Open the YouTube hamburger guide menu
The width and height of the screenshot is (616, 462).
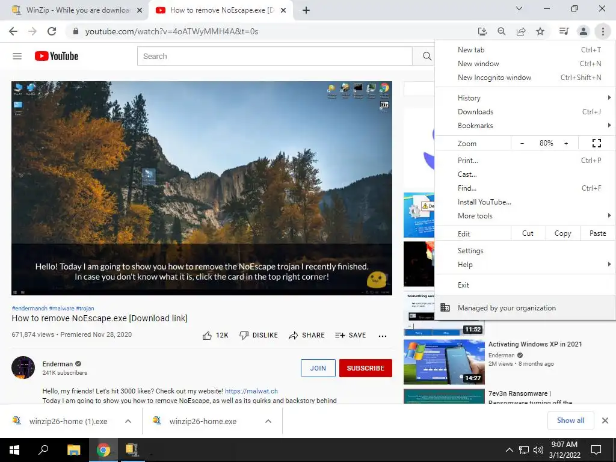pyautogui.click(x=17, y=56)
